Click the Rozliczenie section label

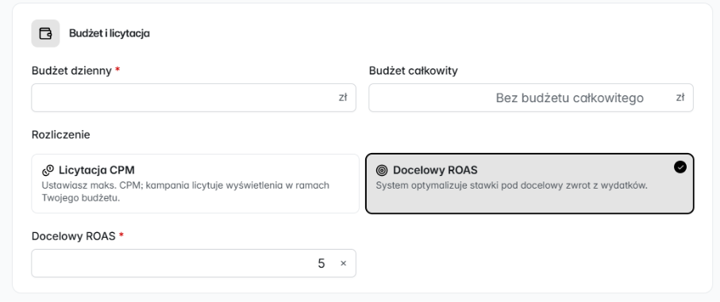point(60,135)
